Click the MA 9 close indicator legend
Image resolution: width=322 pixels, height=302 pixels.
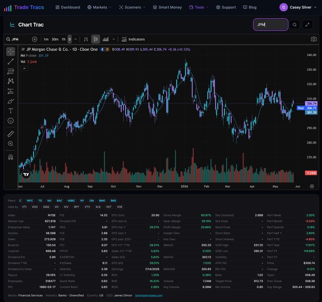[35, 56]
